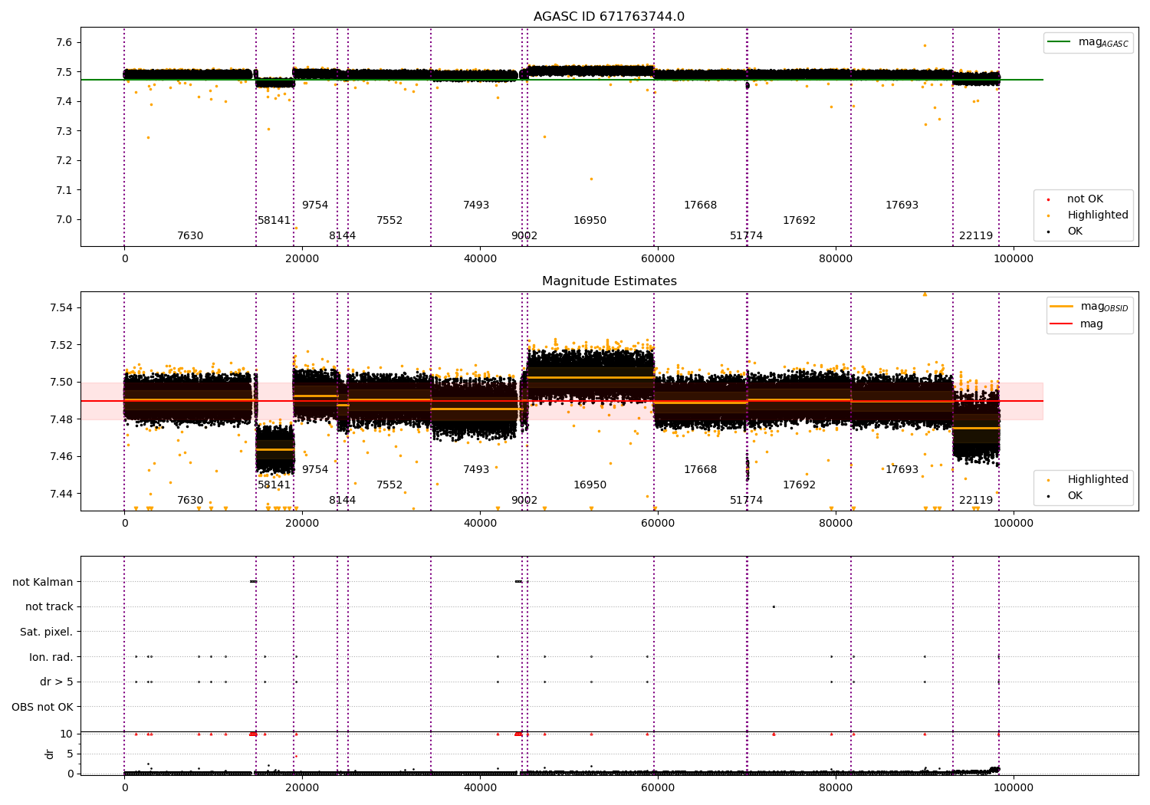Click the 'Ion. rad.' axis label
The width and height of the screenshot is (1150, 805).
(x=51, y=657)
